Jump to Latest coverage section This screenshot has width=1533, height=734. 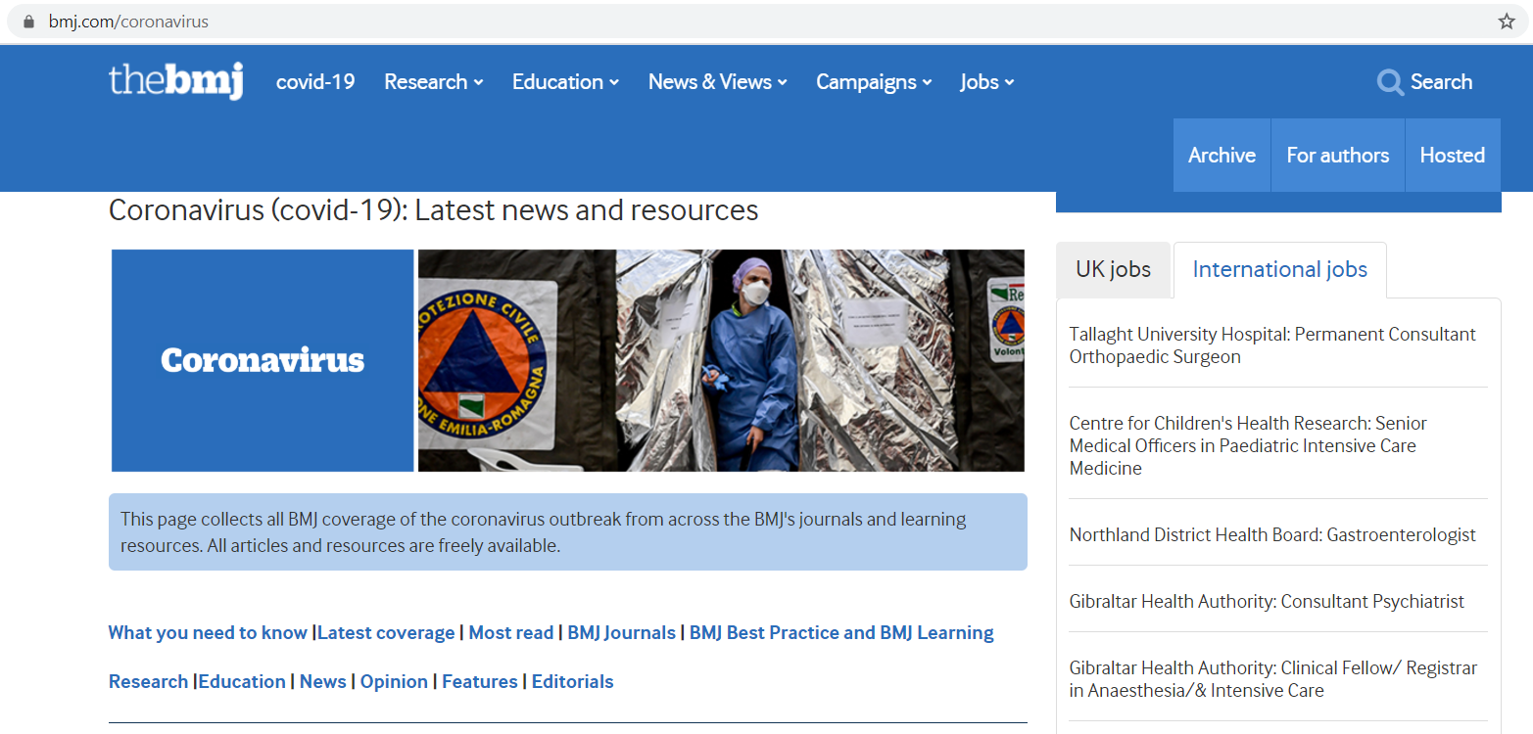[386, 633]
